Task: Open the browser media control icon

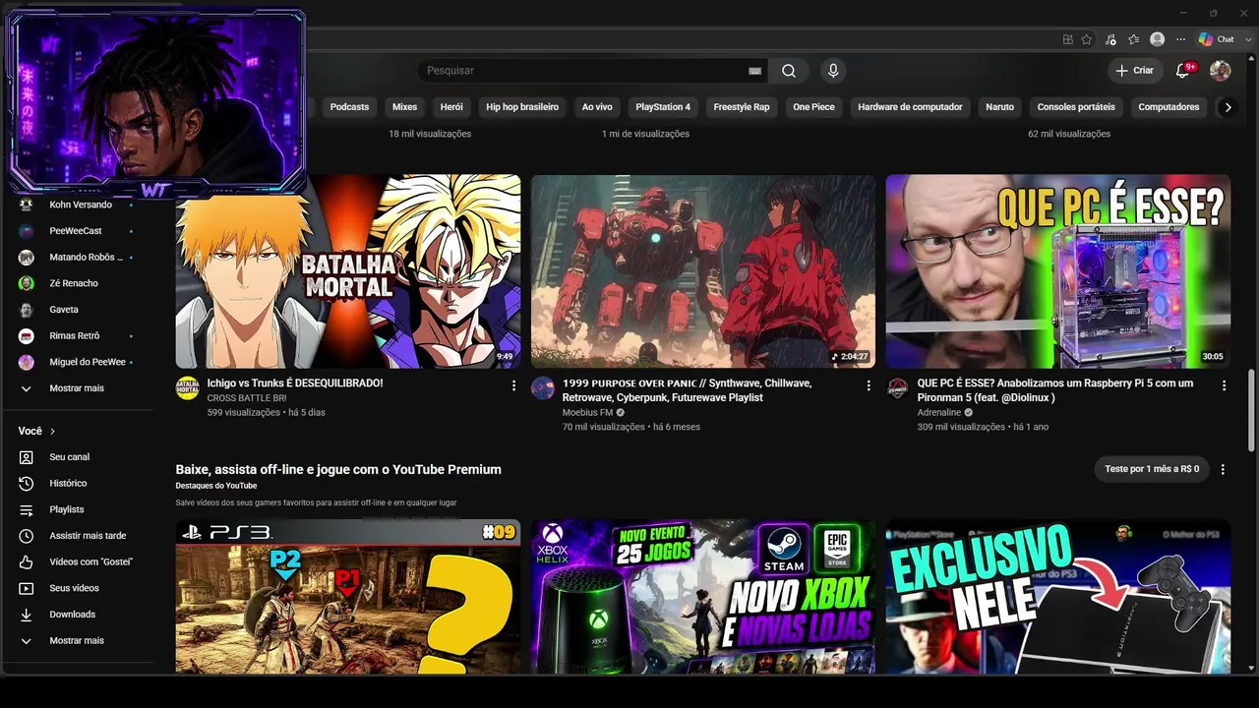Action: (1110, 39)
